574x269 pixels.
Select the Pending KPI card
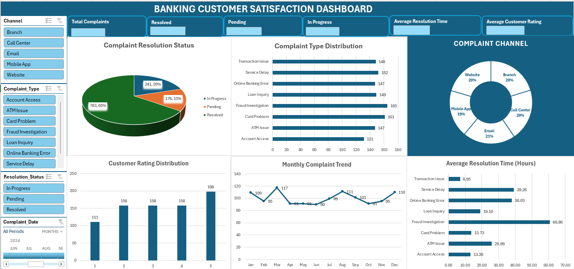click(x=263, y=27)
